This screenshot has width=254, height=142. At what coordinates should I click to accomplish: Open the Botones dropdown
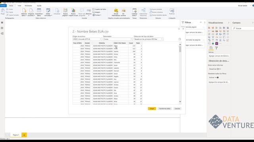click(x=89, y=12)
